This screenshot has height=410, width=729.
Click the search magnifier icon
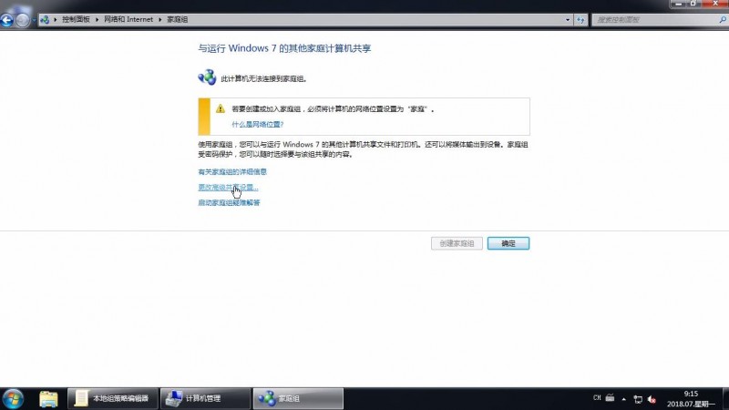[x=723, y=19]
